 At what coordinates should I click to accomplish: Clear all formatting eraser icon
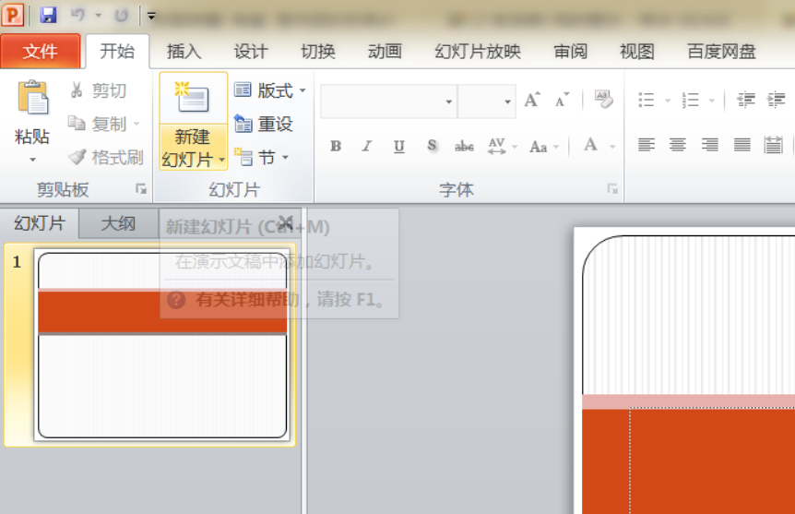(603, 99)
